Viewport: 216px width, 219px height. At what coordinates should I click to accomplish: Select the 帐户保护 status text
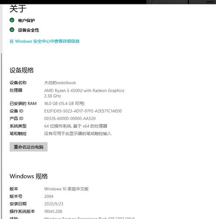(x=26, y=21)
